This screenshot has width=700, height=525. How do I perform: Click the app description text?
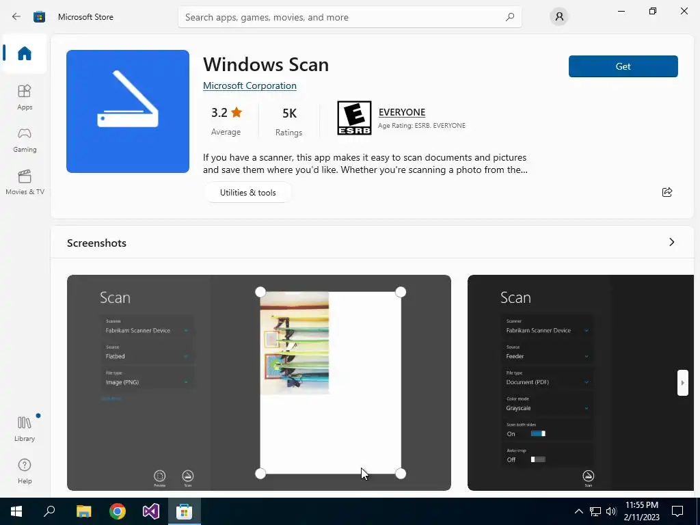click(x=365, y=163)
